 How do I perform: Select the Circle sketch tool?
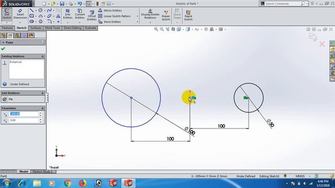(40, 10)
